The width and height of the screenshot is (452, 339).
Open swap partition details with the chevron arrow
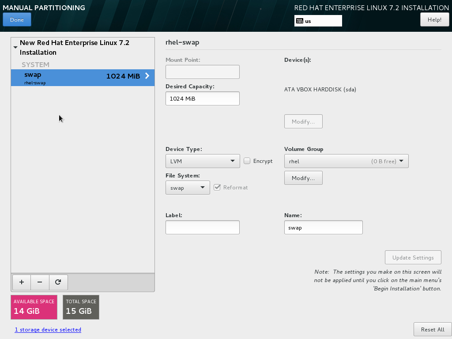147,76
